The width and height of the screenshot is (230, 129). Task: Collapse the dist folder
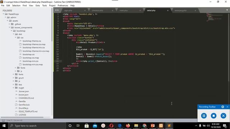pyautogui.click(x=14, y=34)
